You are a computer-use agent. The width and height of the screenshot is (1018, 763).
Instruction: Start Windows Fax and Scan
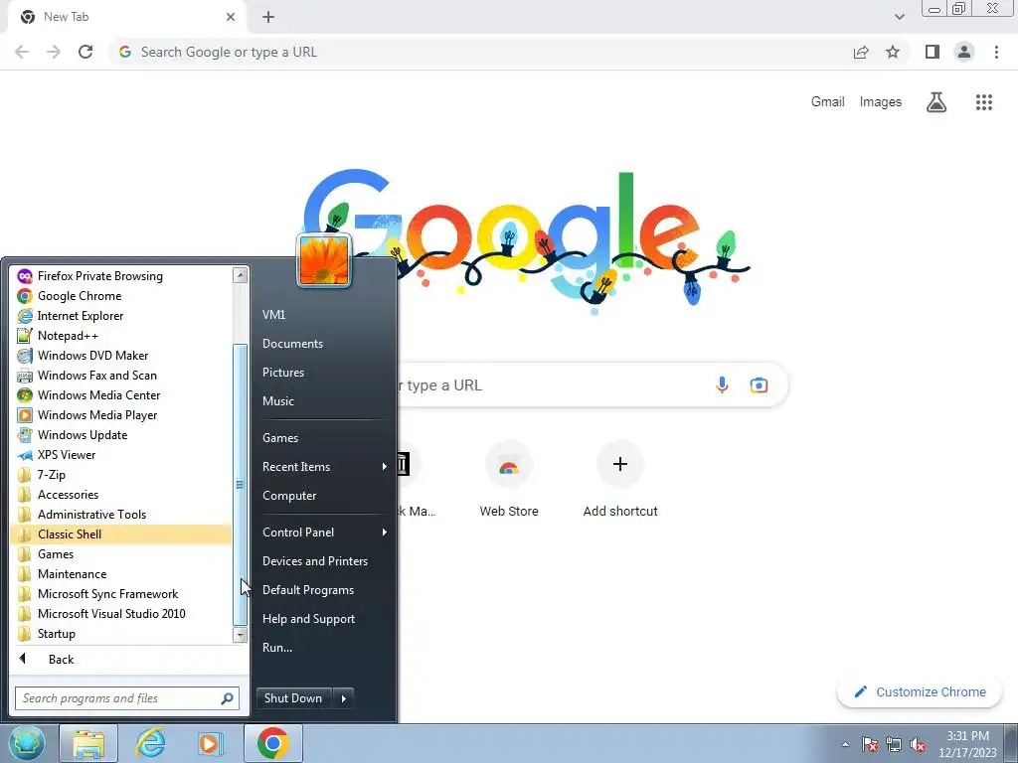tap(120, 375)
